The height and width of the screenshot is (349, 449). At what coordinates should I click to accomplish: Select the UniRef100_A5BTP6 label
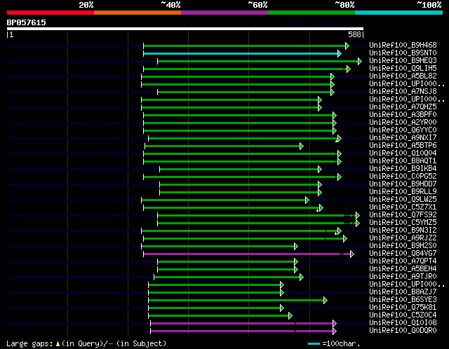click(403, 146)
